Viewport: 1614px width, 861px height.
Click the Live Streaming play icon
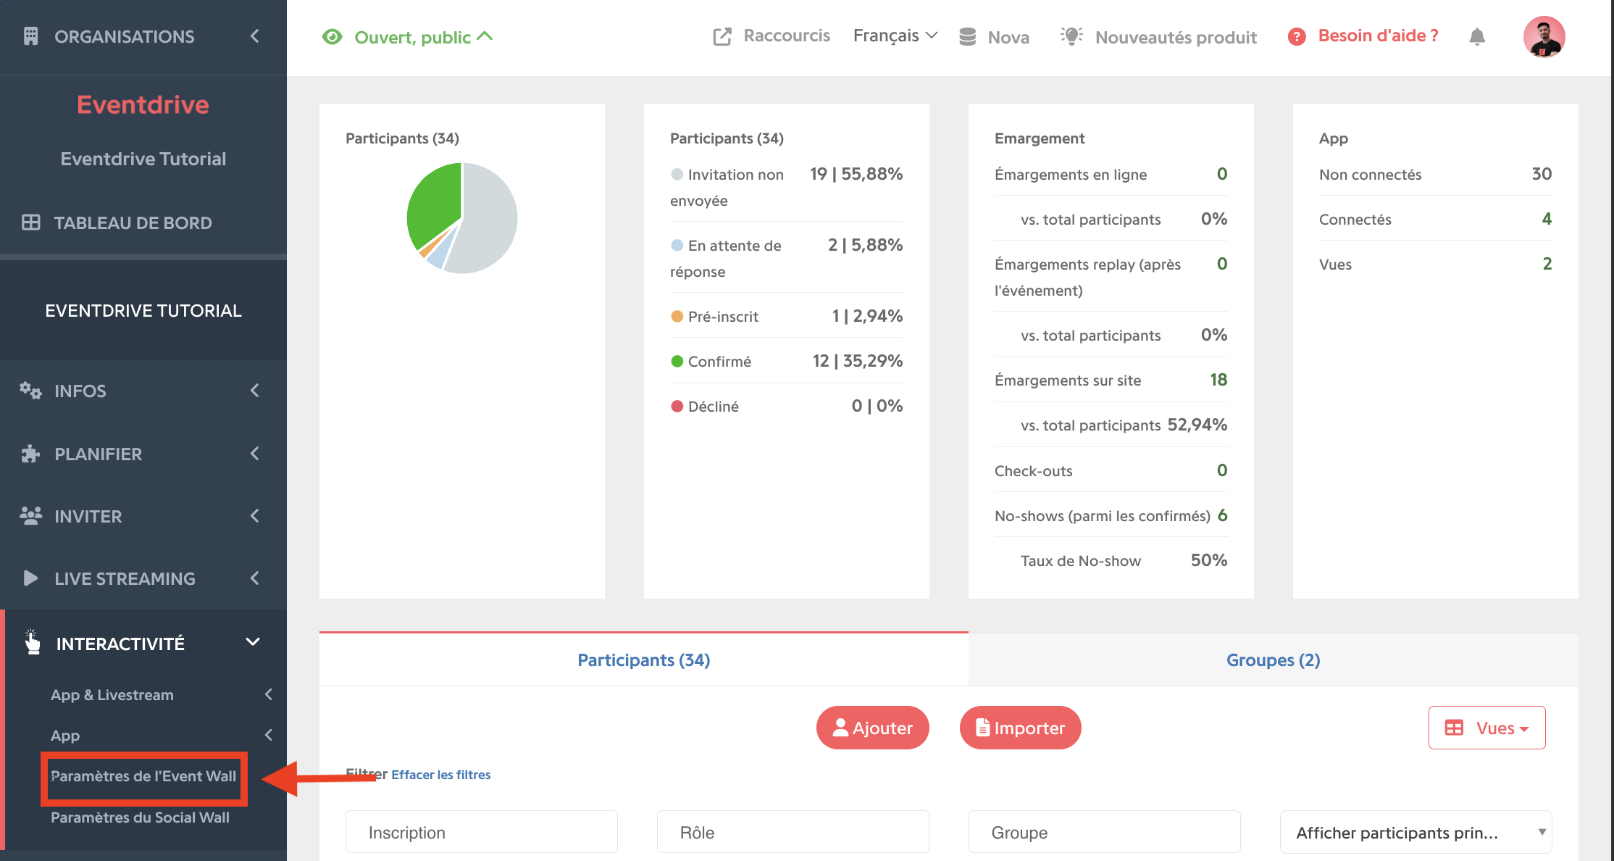30,578
